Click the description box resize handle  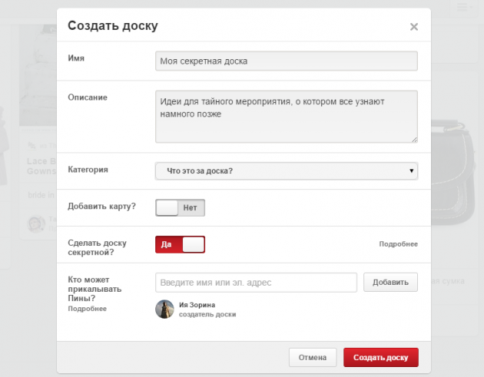click(414, 139)
